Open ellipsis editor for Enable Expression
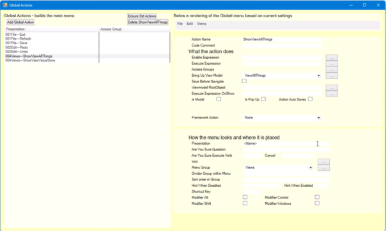Screen dimensions: 386x231 [x=332, y=58]
